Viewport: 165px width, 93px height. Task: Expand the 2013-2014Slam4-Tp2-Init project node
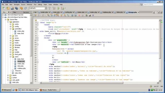coord(3,15)
